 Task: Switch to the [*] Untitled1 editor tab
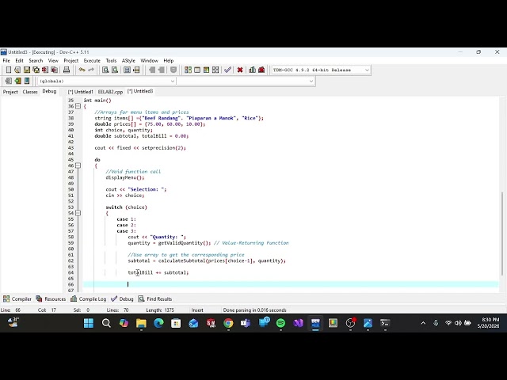coord(81,92)
